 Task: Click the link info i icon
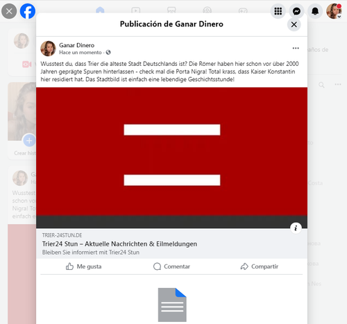click(x=296, y=228)
